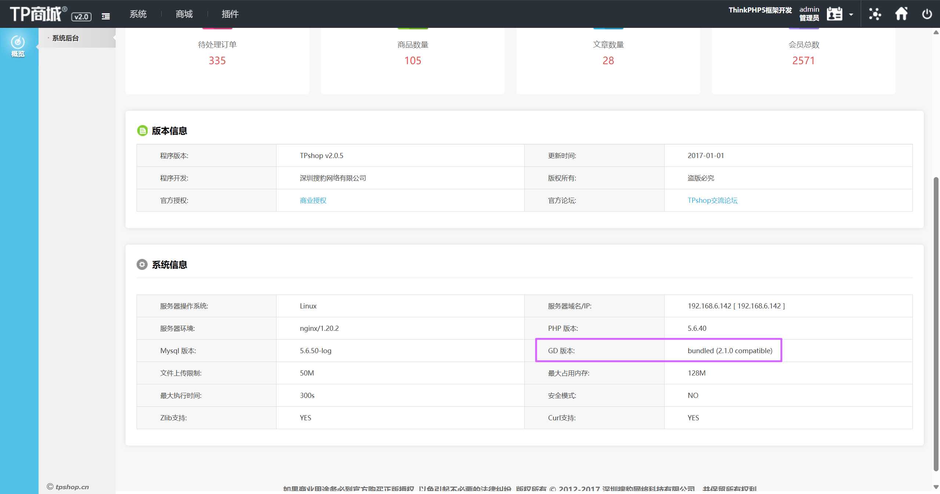
Task: Click the v2.0 version badge
Action: pos(81,17)
